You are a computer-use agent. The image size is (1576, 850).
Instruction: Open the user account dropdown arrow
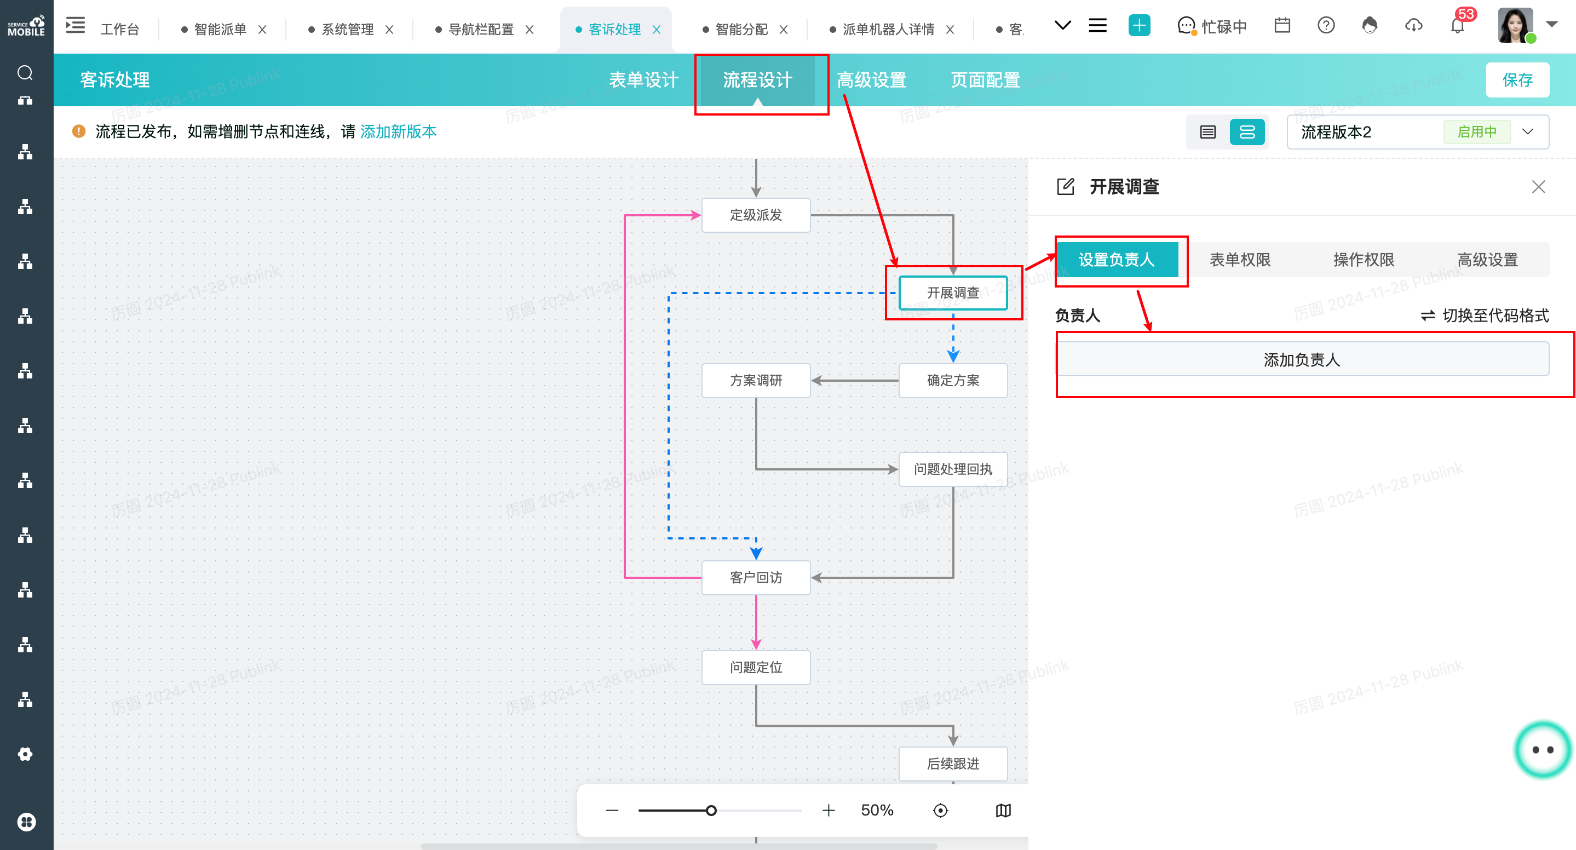click(x=1551, y=25)
